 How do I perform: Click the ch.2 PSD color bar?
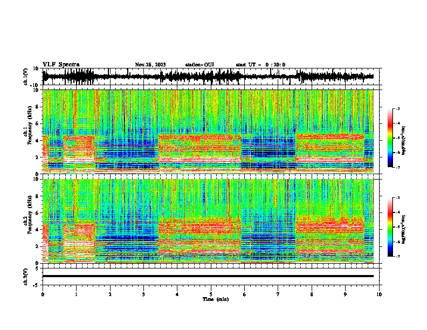tap(390, 227)
